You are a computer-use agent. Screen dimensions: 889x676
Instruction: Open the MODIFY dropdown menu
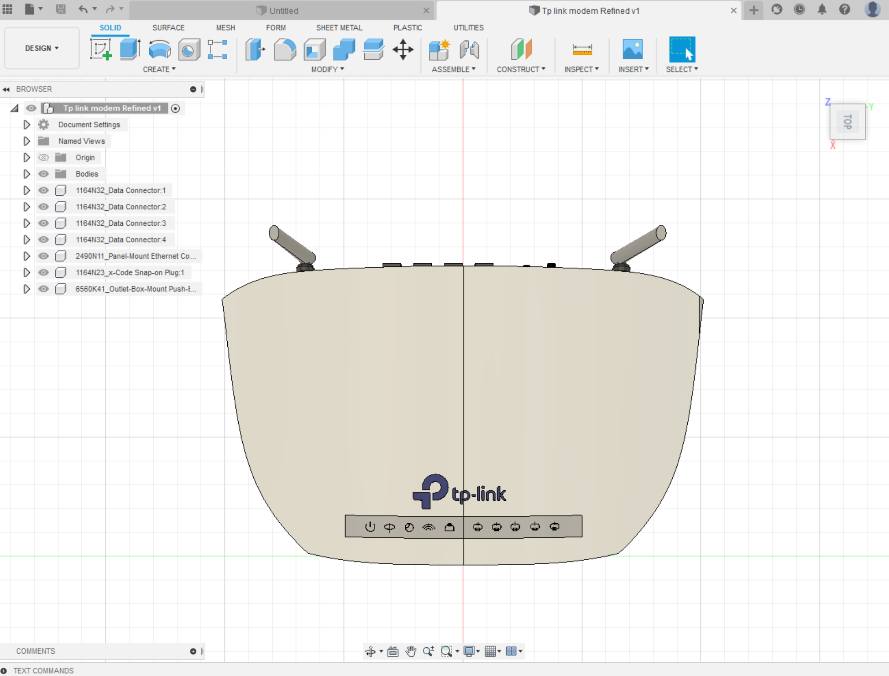[328, 69]
